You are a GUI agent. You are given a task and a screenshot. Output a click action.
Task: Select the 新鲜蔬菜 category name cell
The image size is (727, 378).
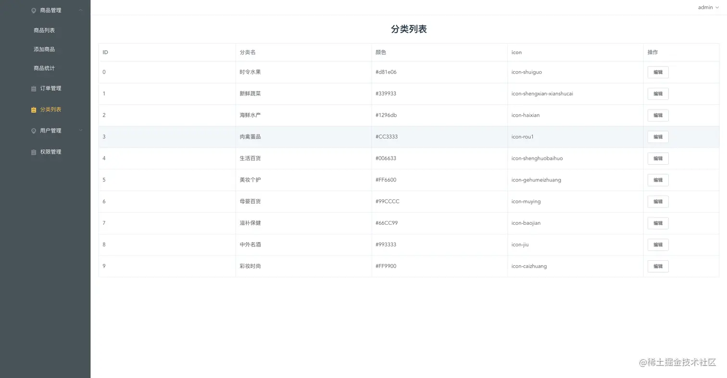[x=303, y=94]
